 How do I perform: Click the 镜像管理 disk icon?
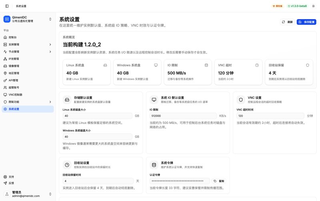click(x=5, y=66)
